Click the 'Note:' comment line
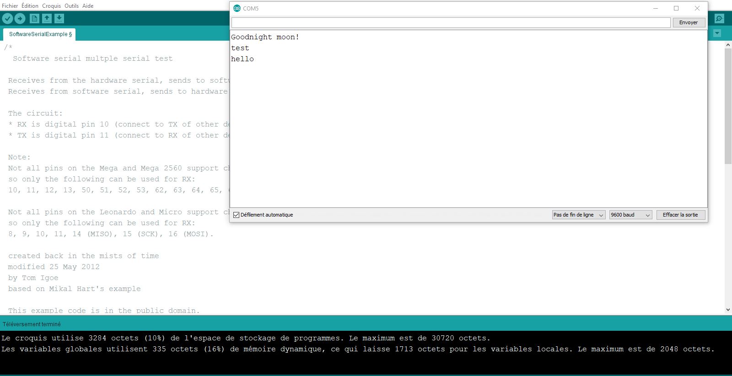Screen dimensions: 732x376 pos(19,157)
